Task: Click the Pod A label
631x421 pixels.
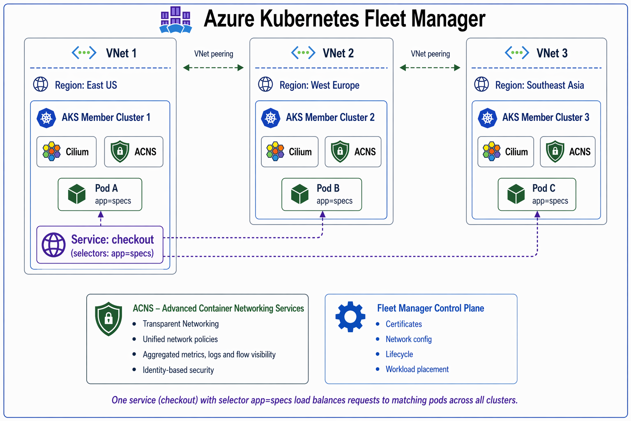Action: coord(106,188)
